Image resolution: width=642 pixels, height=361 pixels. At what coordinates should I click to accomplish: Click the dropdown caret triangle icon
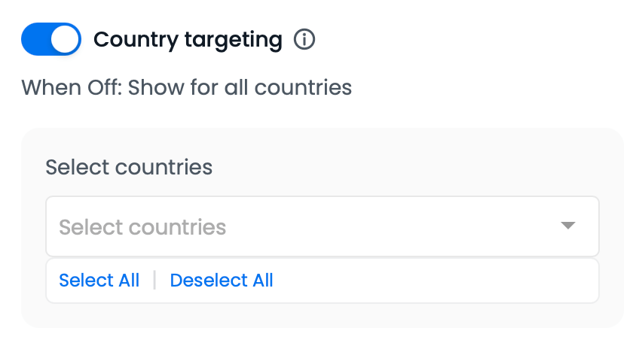(x=568, y=226)
